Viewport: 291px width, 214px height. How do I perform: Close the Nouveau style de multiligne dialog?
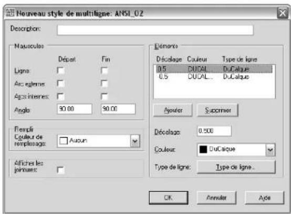[283, 13]
